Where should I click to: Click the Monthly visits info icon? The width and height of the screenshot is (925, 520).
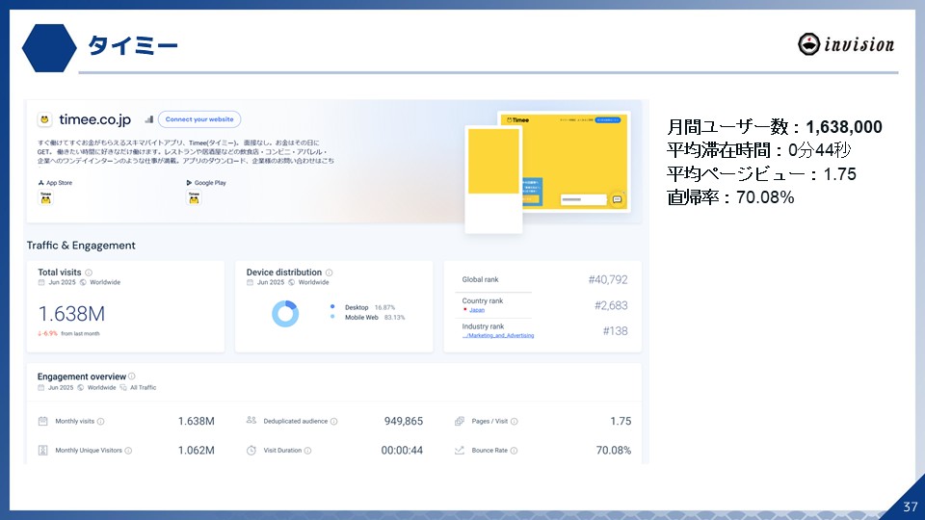pyautogui.click(x=100, y=422)
